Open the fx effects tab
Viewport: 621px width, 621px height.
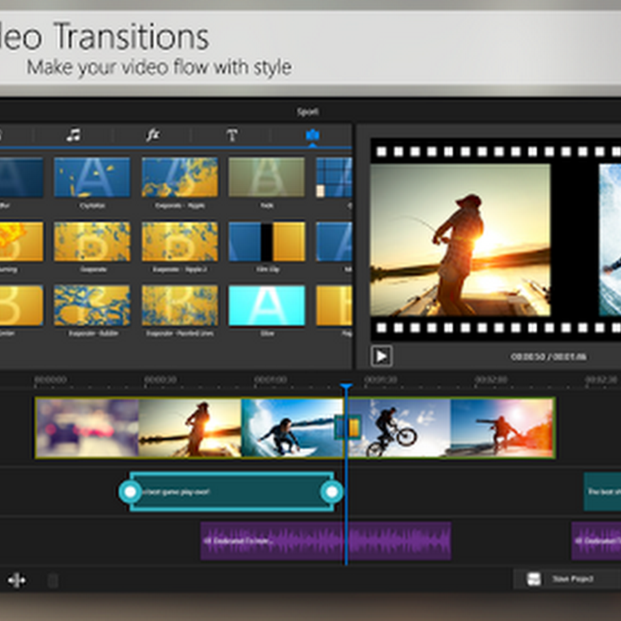point(153,135)
